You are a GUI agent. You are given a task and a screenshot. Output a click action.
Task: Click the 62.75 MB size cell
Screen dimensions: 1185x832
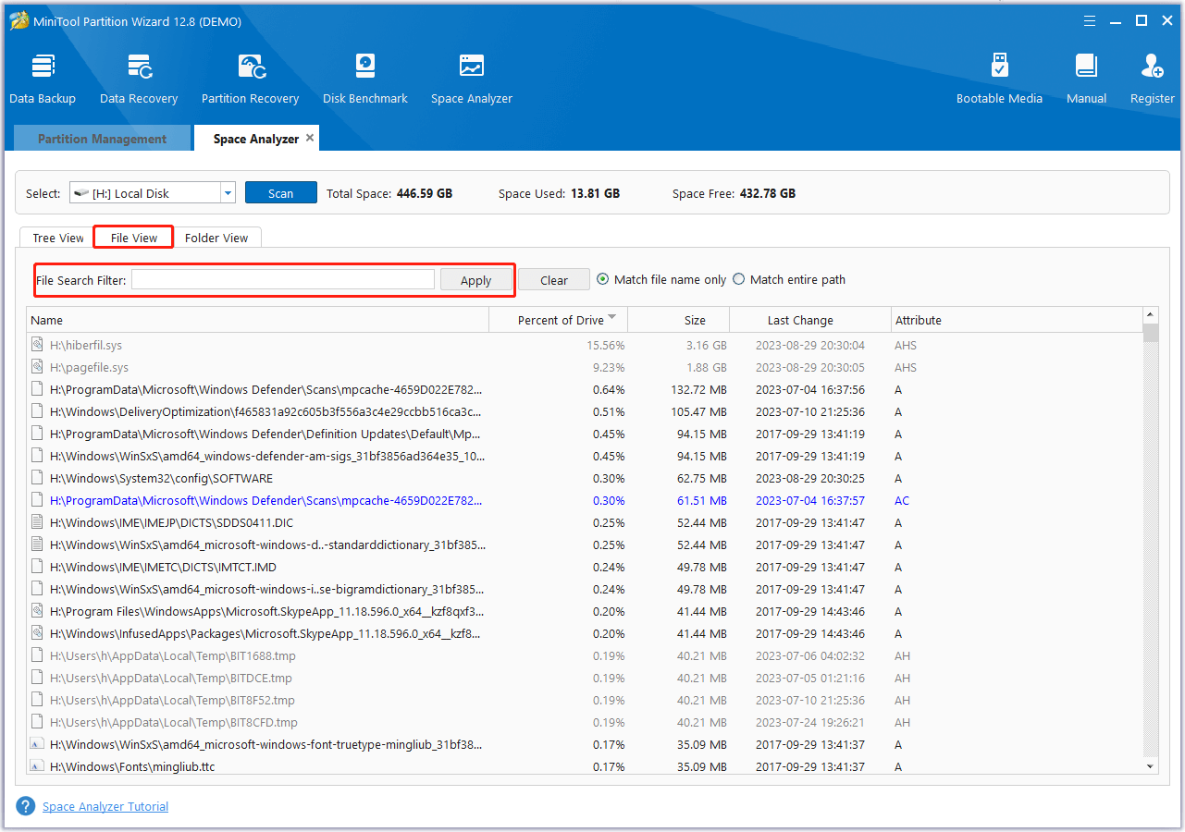[702, 478]
